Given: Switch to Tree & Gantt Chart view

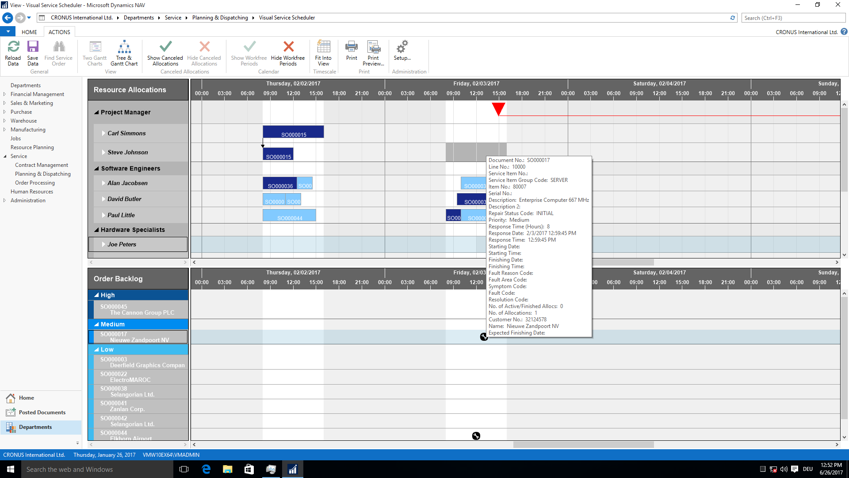Looking at the screenshot, I should coord(124,53).
